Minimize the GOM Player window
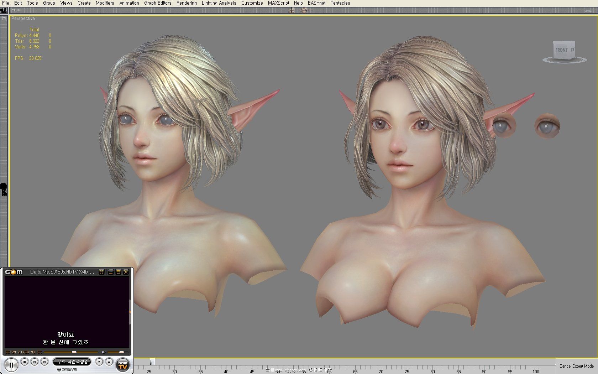 111,272
